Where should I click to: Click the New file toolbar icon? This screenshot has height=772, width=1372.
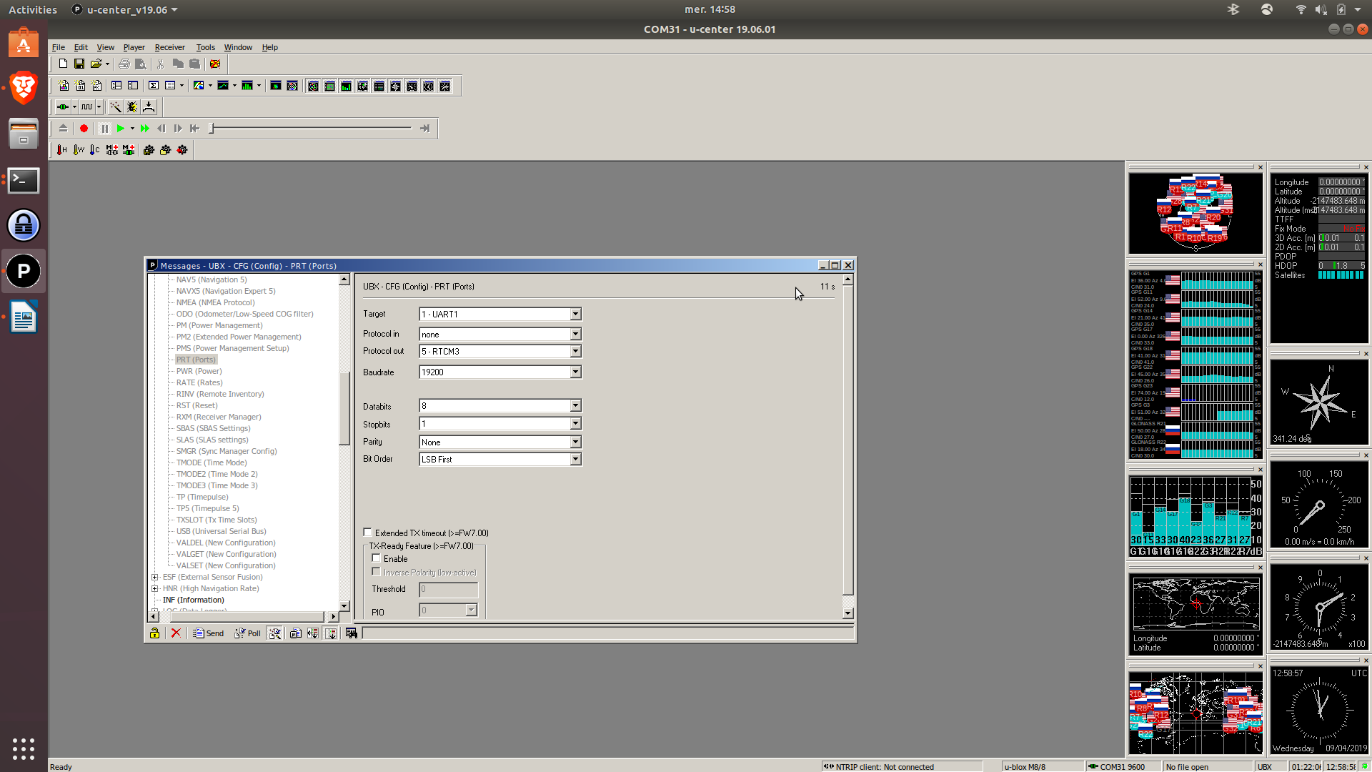(63, 64)
